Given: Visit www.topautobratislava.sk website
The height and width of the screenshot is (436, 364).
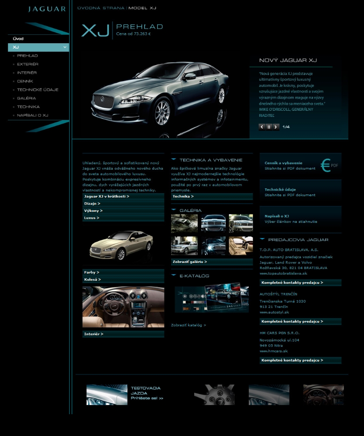Looking at the screenshot, I should 283,273.
